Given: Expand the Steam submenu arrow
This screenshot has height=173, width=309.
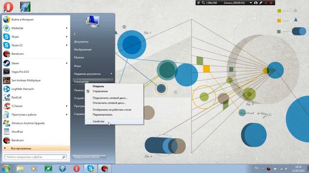Looking at the screenshot, I should pyautogui.click(x=67, y=63).
